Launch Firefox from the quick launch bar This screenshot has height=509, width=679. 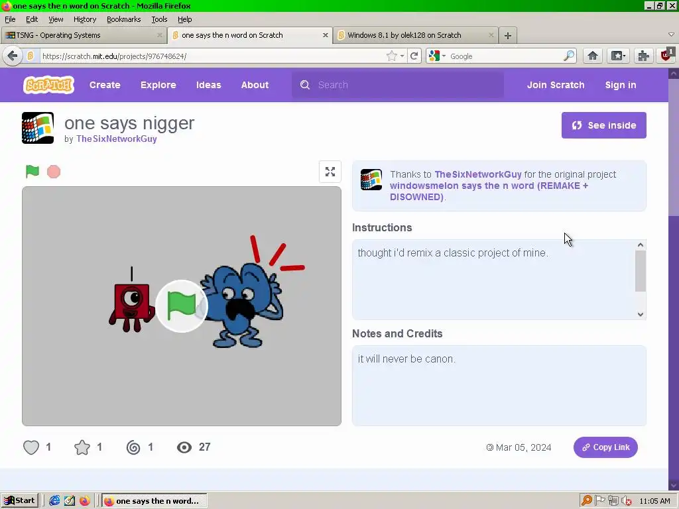tap(84, 501)
